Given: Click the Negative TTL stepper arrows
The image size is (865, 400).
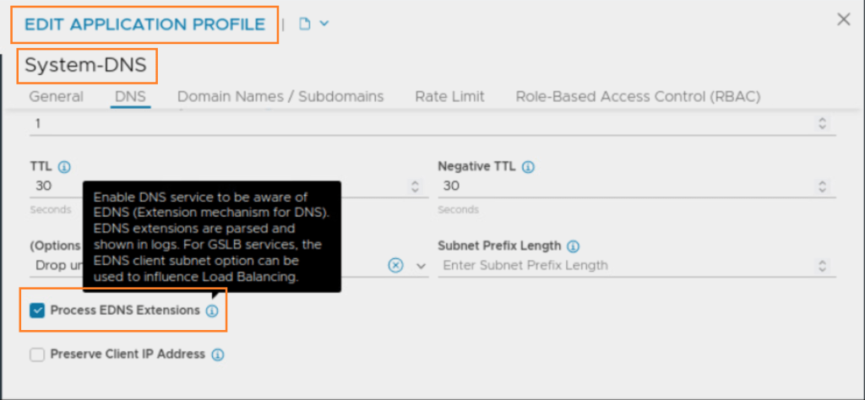Looking at the screenshot, I should click(x=823, y=186).
